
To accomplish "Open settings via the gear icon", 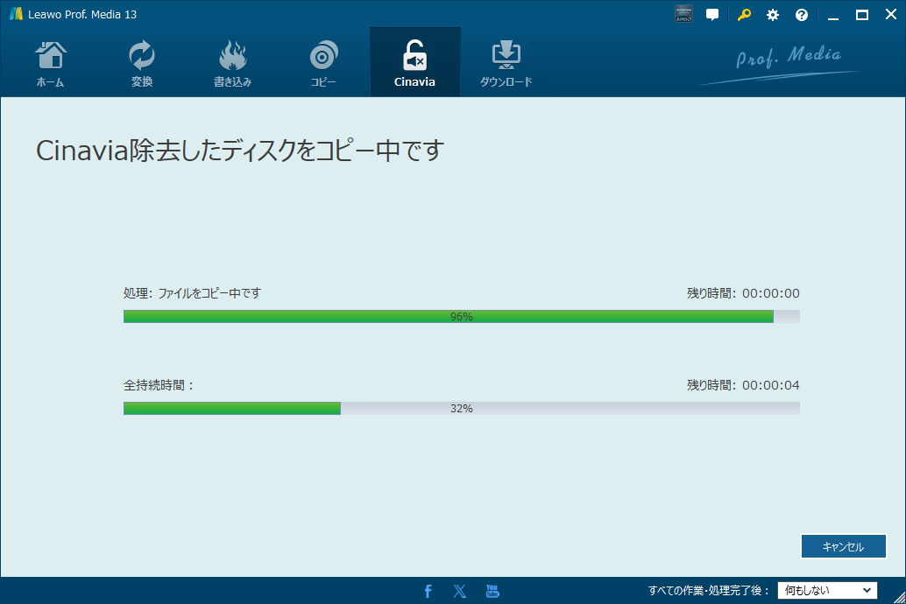I will (773, 15).
